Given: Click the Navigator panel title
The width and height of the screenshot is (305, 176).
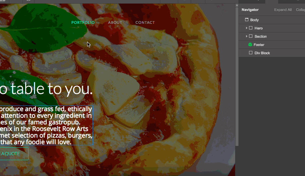Looking at the screenshot, I should tap(250, 10).
